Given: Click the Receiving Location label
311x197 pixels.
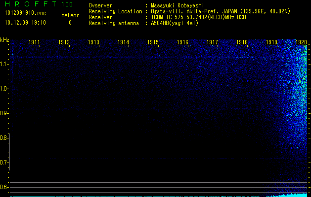Looking at the screenshot, I should (115, 11).
